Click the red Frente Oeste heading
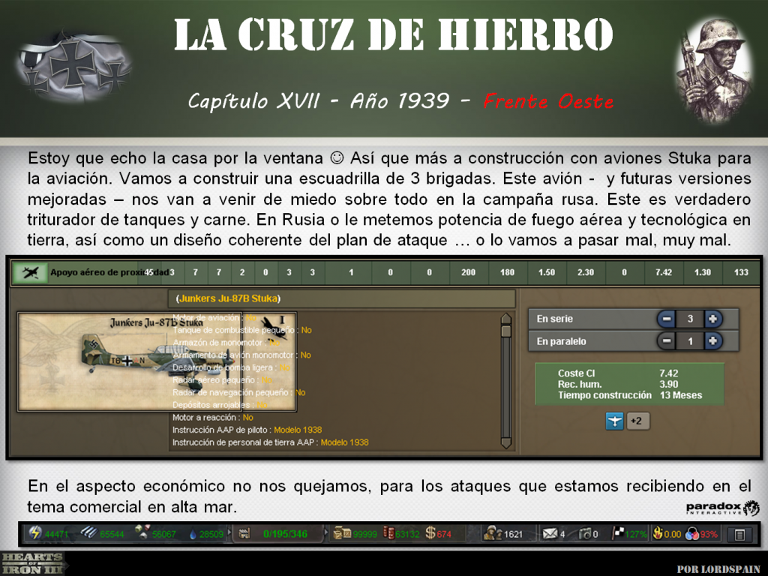Screen dimensions: 768x576 548,101
